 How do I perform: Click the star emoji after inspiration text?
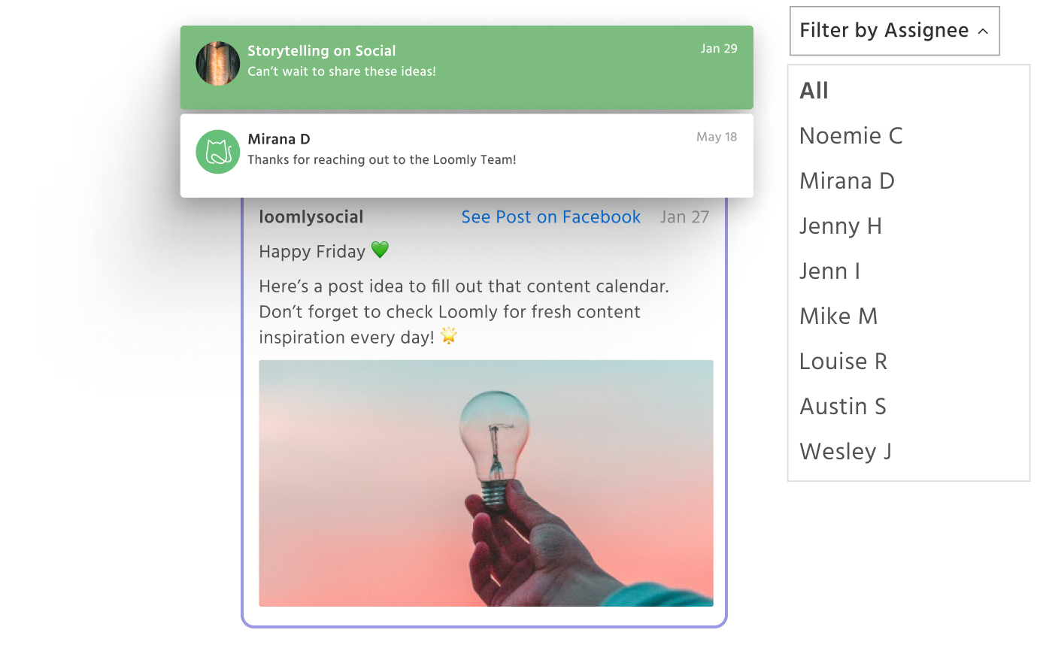(x=449, y=336)
